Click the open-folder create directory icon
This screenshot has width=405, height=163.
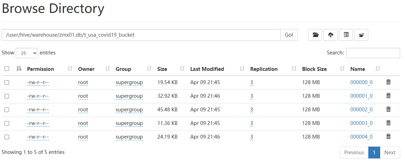pyautogui.click(x=315, y=35)
